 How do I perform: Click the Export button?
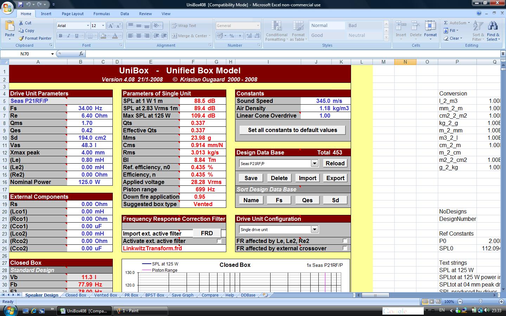click(x=335, y=178)
